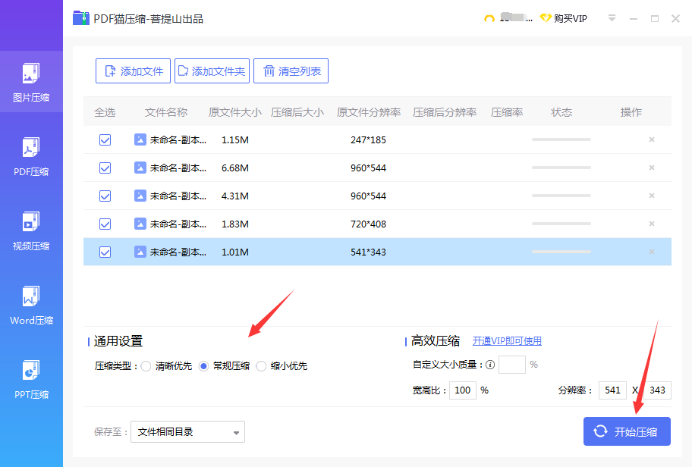Click the progress bar of the 960*544 6.68M row
This screenshot has width=692, height=467.
561,168
